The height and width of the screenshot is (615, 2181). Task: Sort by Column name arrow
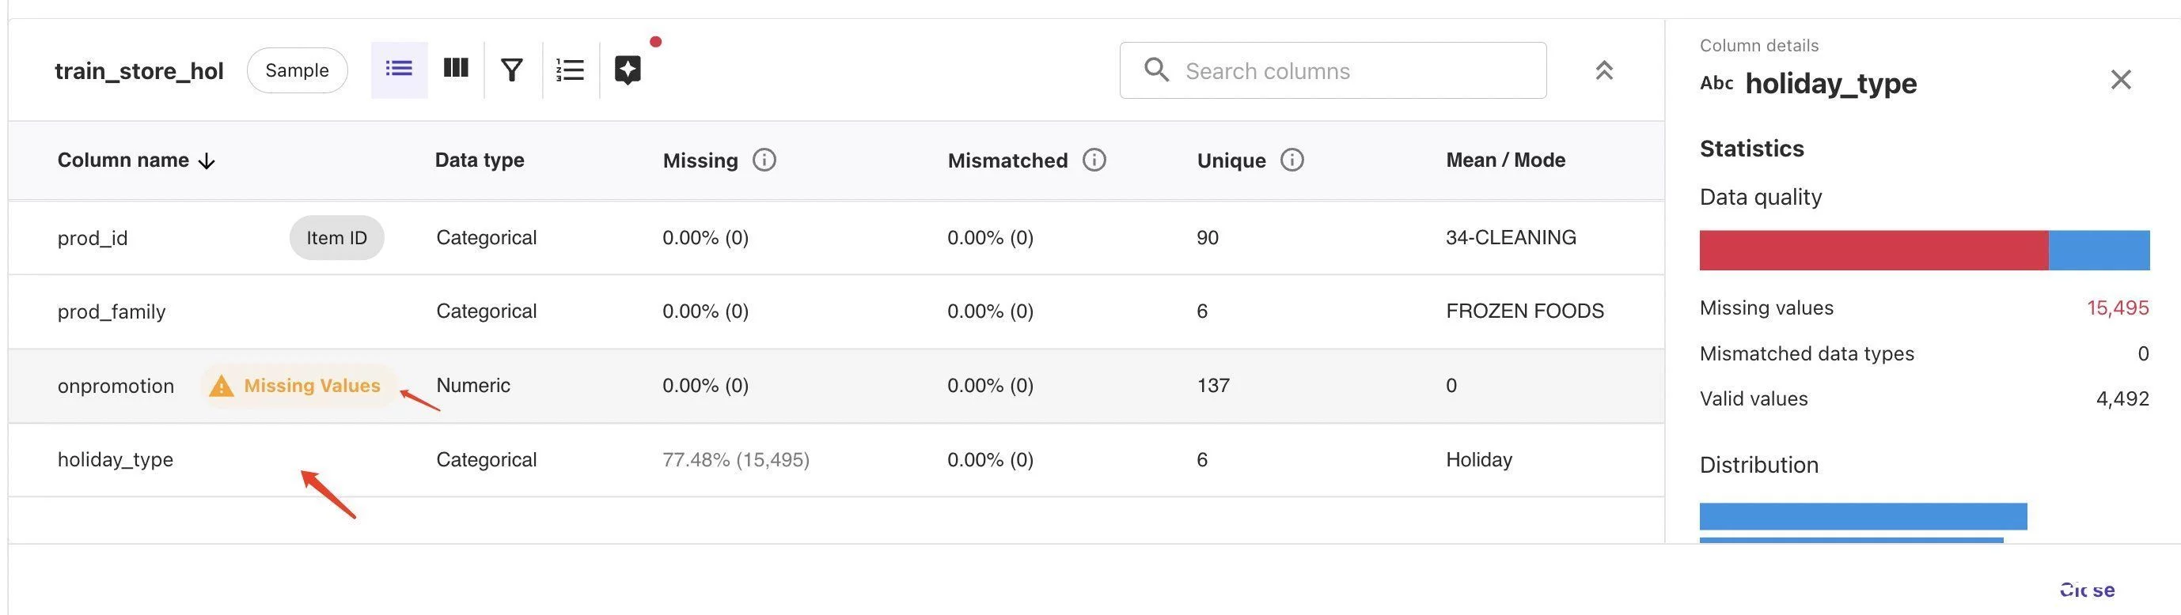207,160
